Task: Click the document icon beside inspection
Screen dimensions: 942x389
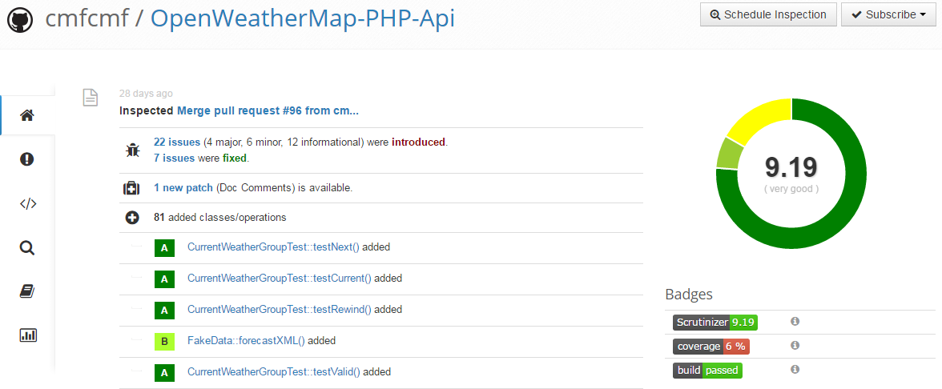Action: coord(90,98)
